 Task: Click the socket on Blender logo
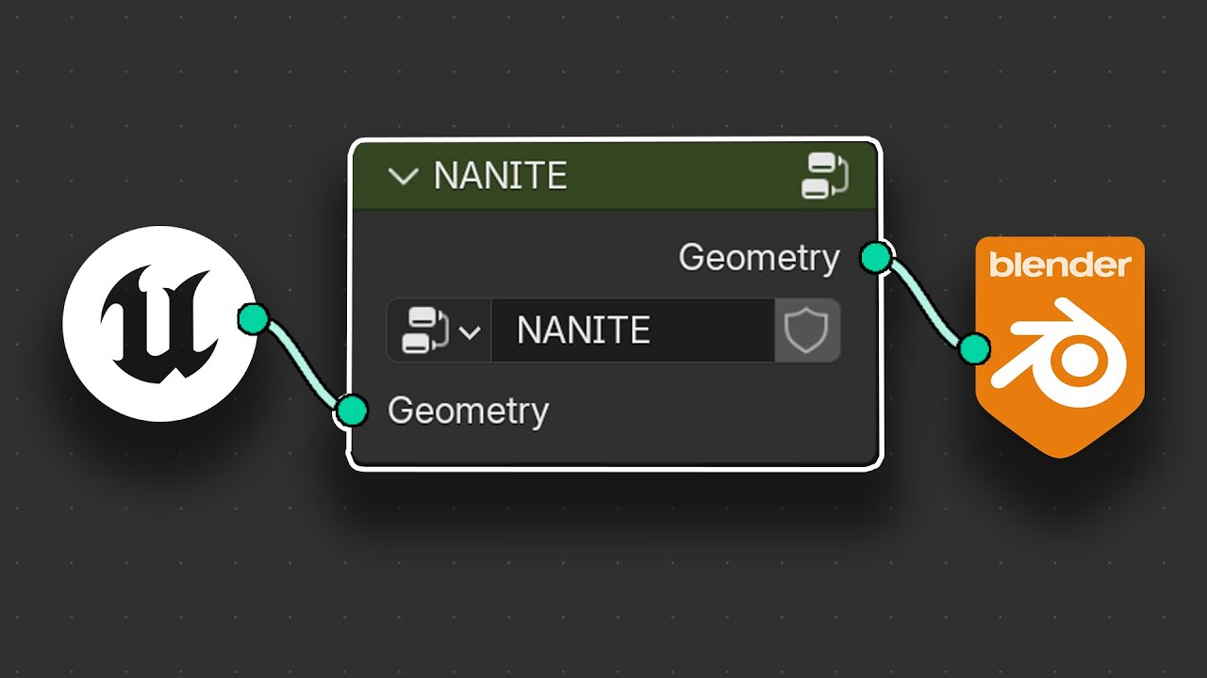coord(974,349)
